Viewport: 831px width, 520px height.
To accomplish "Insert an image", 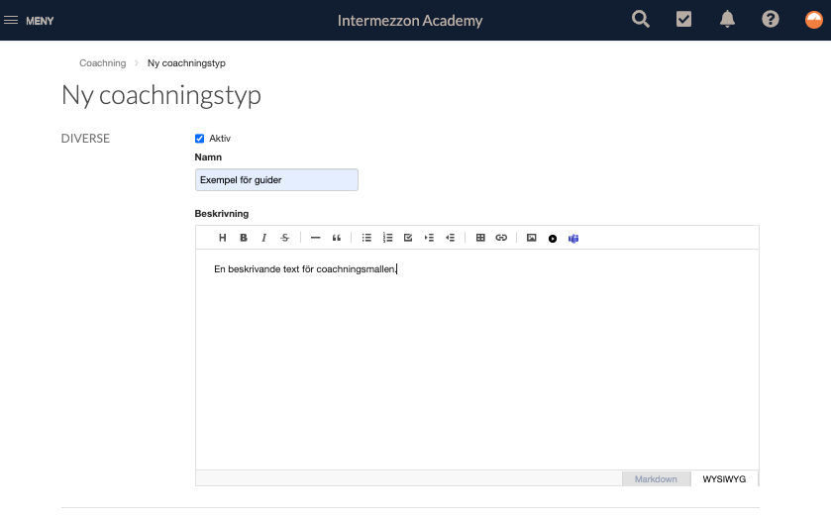I will point(532,238).
